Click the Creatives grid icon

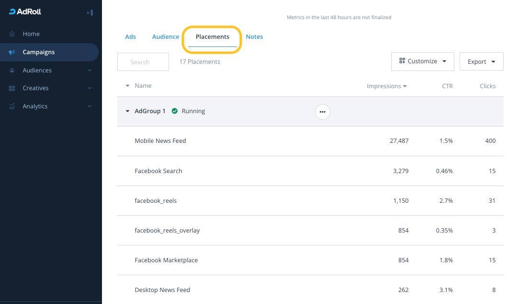point(12,88)
